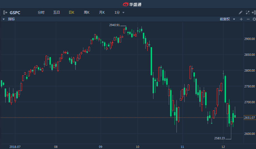Enter fullscreen chart mode
This screenshot has height=149, width=256.
(x=248, y=12)
